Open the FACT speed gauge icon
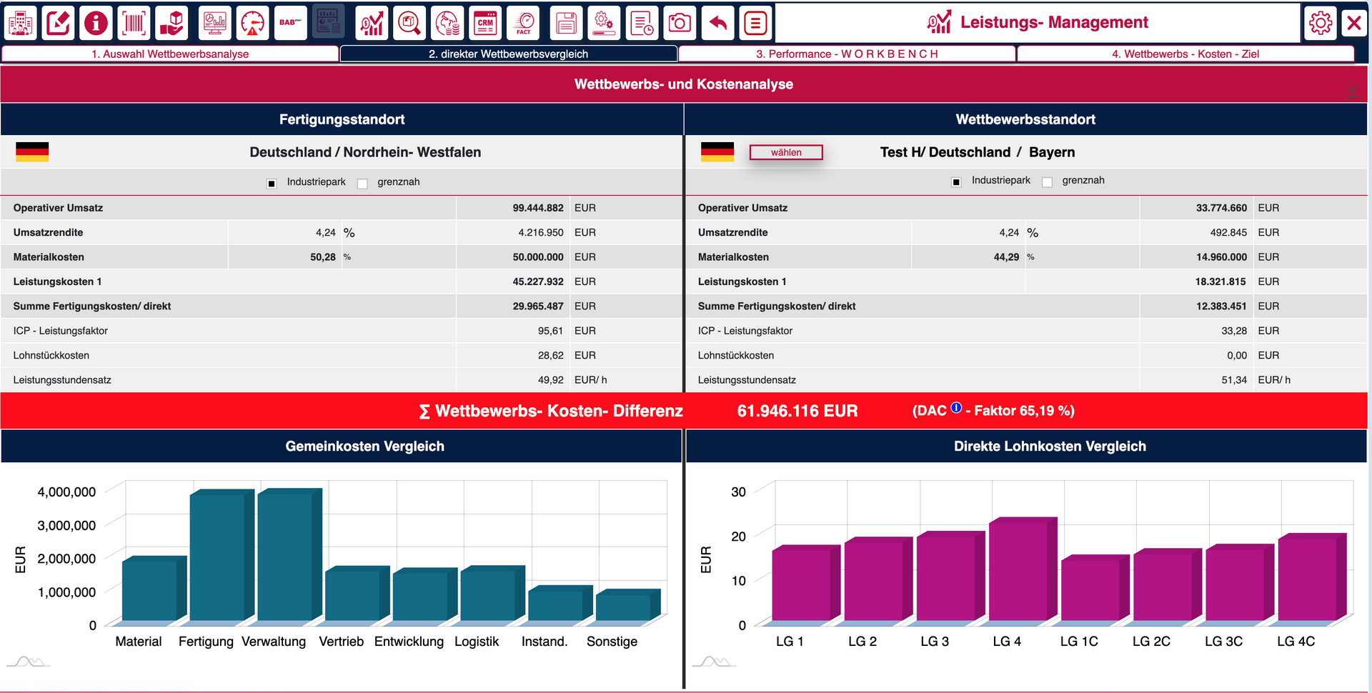 [524, 23]
